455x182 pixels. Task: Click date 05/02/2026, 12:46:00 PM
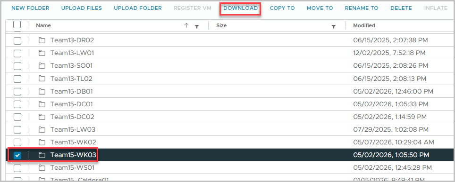point(393,91)
